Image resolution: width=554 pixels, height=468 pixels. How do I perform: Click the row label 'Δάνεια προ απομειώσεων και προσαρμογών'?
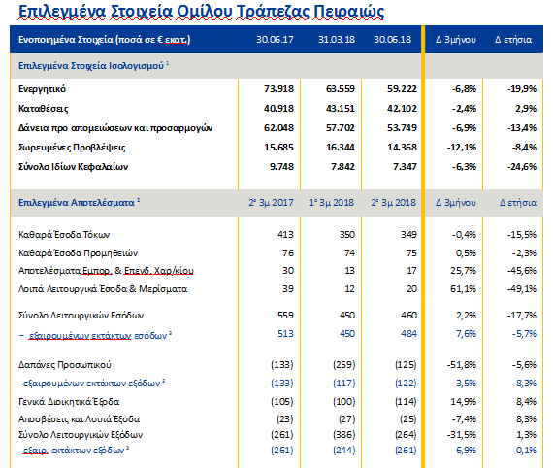pyautogui.click(x=115, y=128)
